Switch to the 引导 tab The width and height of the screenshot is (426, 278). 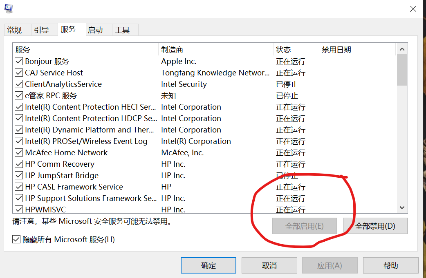(x=41, y=29)
